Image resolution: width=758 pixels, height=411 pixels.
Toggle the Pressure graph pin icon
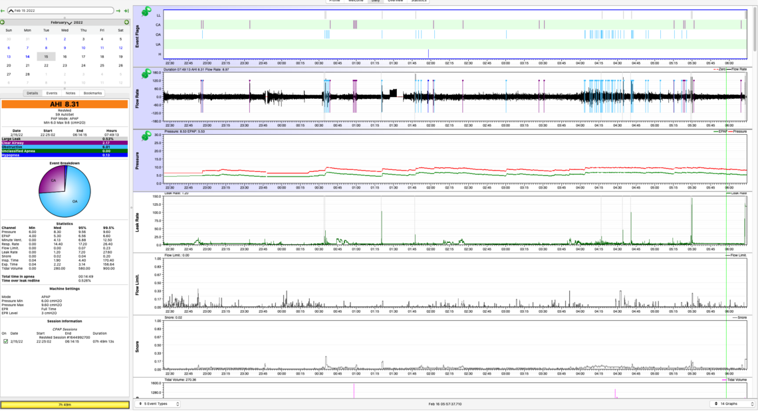click(x=146, y=136)
